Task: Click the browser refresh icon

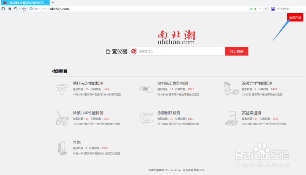Action: tap(3, 9)
